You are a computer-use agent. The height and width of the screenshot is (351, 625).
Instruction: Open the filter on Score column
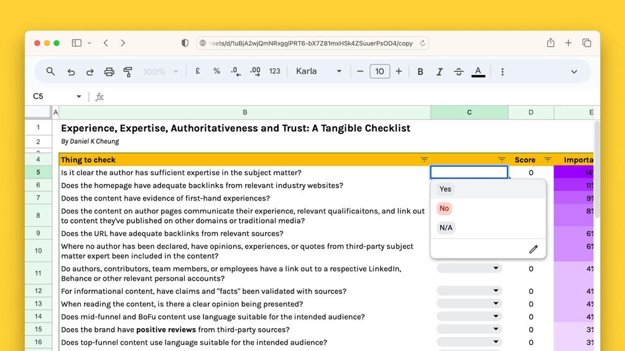[x=548, y=160]
